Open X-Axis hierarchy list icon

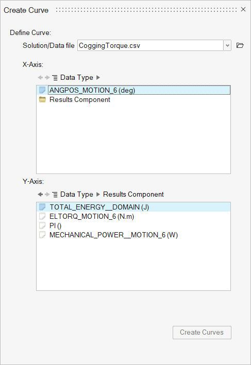(55, 78)
